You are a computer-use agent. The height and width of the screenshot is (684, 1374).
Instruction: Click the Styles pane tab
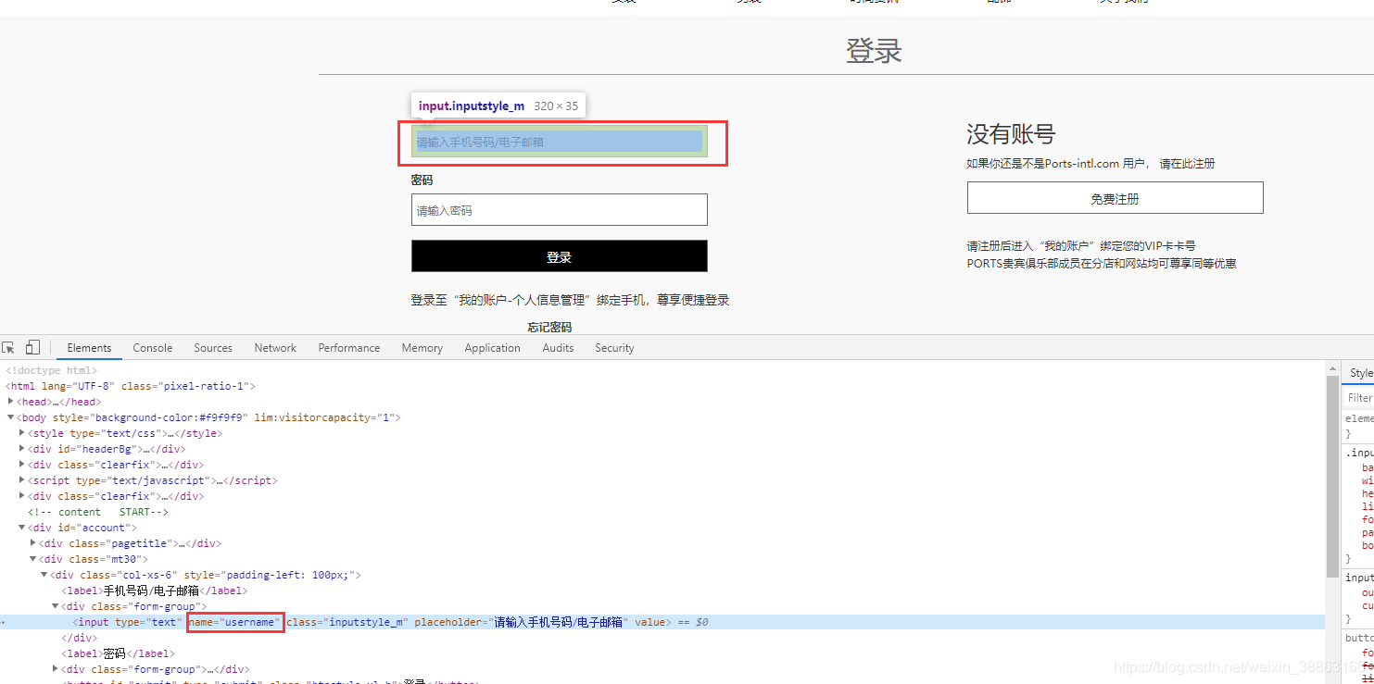[x=1360, y=373]
